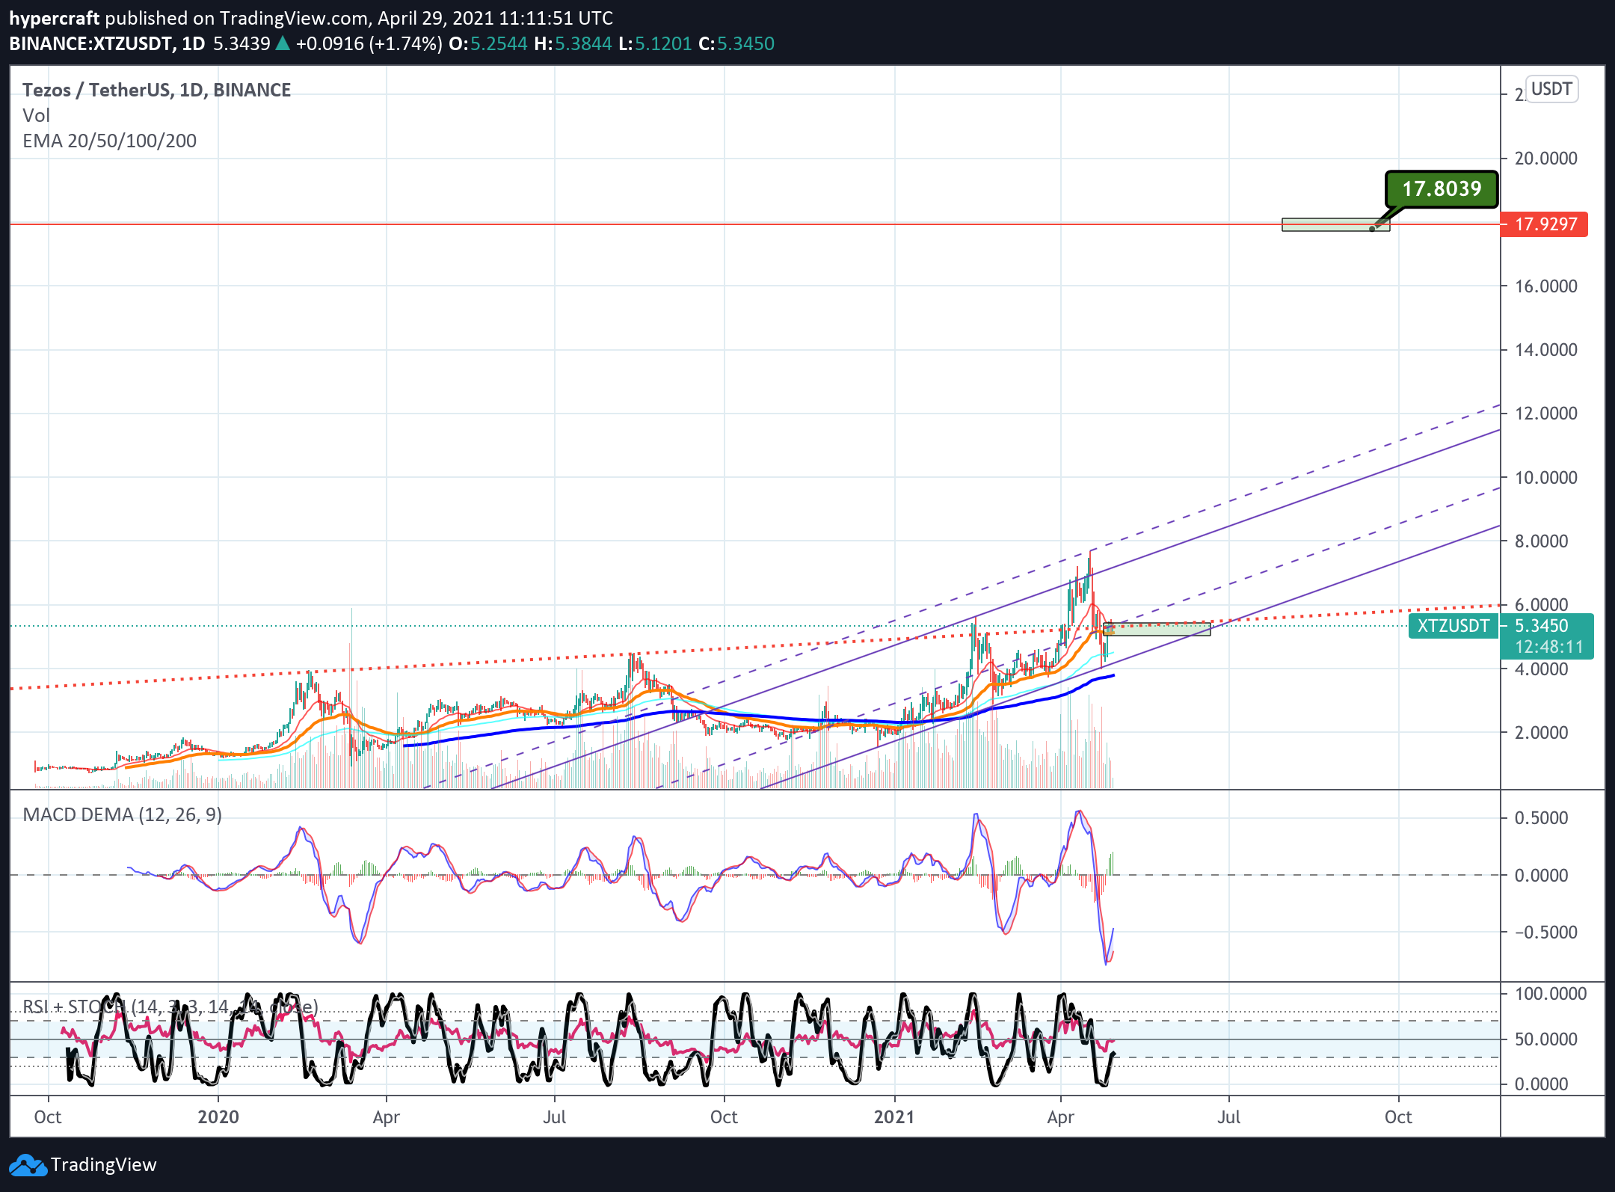
Task: Click the BINANCE:XTZUSDT, 1D header text
Action: tap(107, 43)
